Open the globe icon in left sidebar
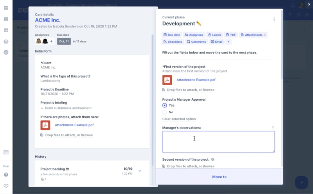The image size is (313, 194). 6,52
